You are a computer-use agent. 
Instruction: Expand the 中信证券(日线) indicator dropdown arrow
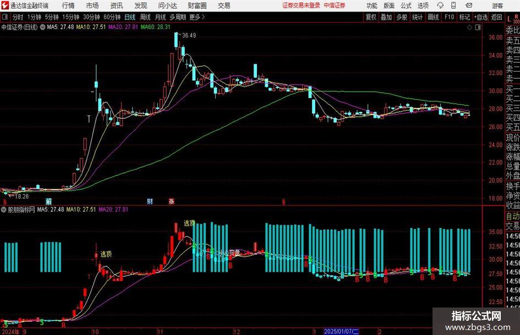pos(42,27)
